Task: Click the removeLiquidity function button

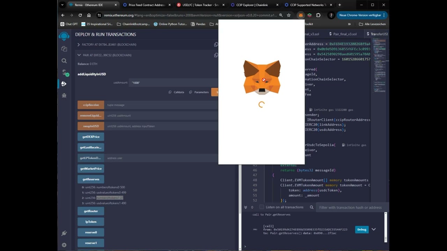Action: [x=91, y=115]
